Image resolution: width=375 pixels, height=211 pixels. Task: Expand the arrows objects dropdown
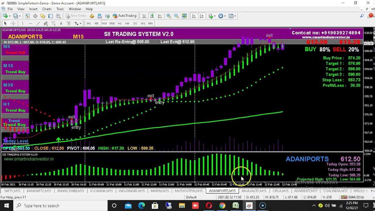(x=81, y=23)
